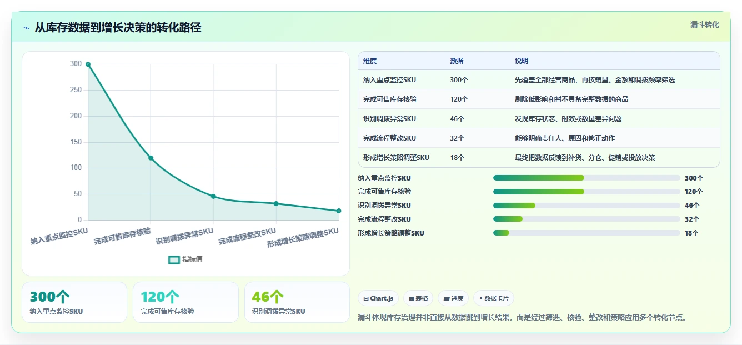Click progress bar for 完成流程整改SKU

(x=586, y=219)
